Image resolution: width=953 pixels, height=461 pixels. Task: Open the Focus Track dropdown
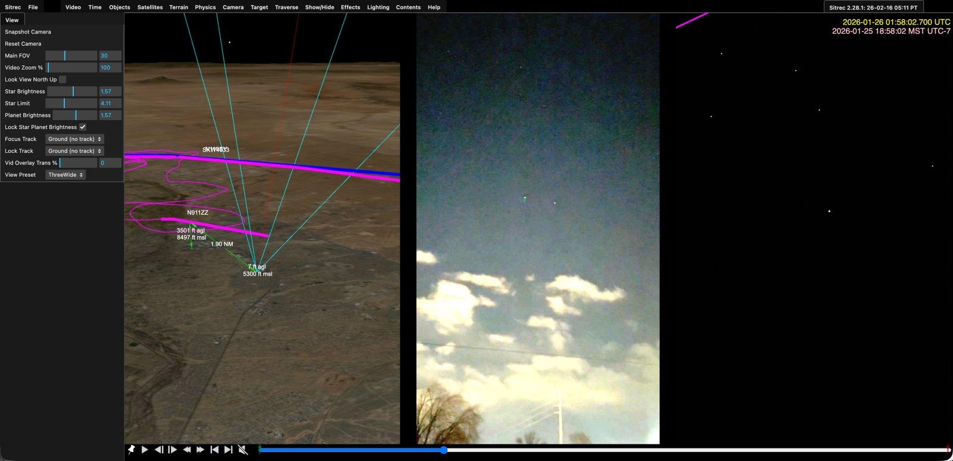pos(74,139)
